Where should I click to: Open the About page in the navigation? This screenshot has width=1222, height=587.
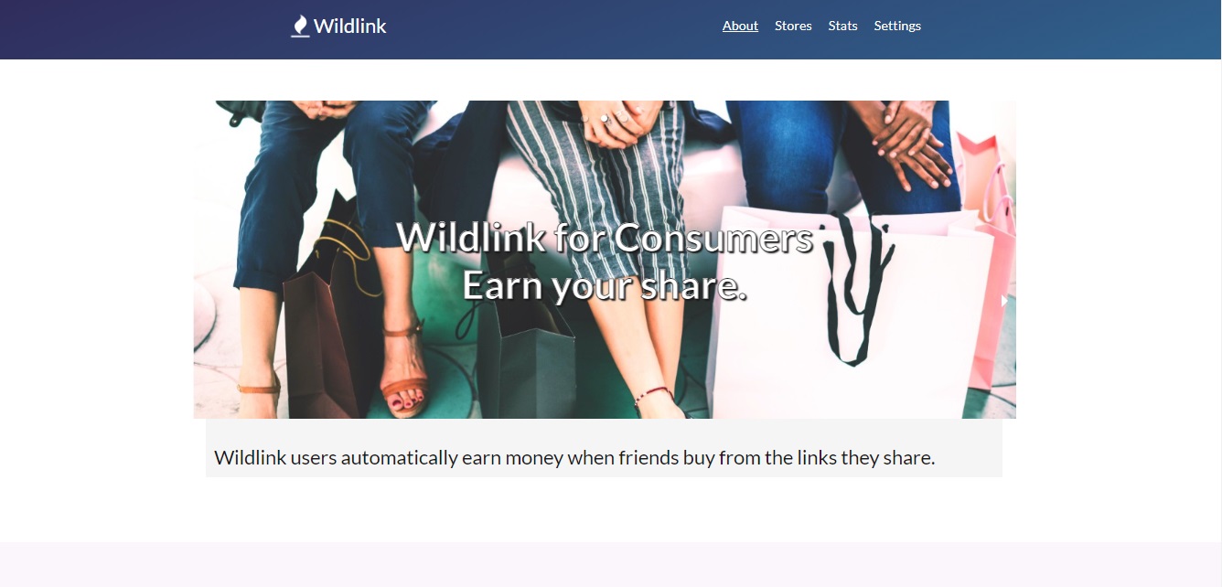(740, 26)
